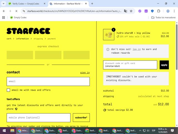The width and height of the screenshot is (178, 134).
Task: Open the apps grid in bookmarks bar
Action: (4, 17)
